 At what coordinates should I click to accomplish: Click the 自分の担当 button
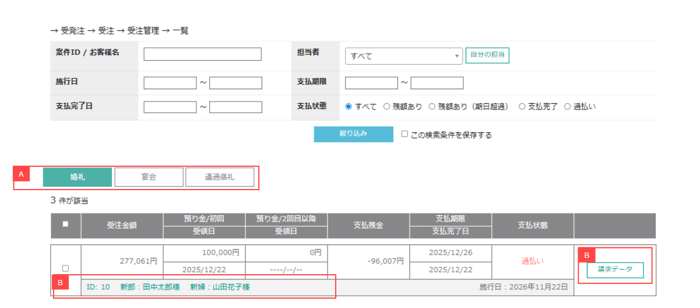click(487, 55)
